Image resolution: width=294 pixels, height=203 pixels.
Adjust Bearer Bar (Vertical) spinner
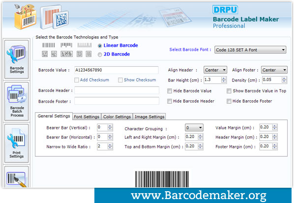point(110,127)
